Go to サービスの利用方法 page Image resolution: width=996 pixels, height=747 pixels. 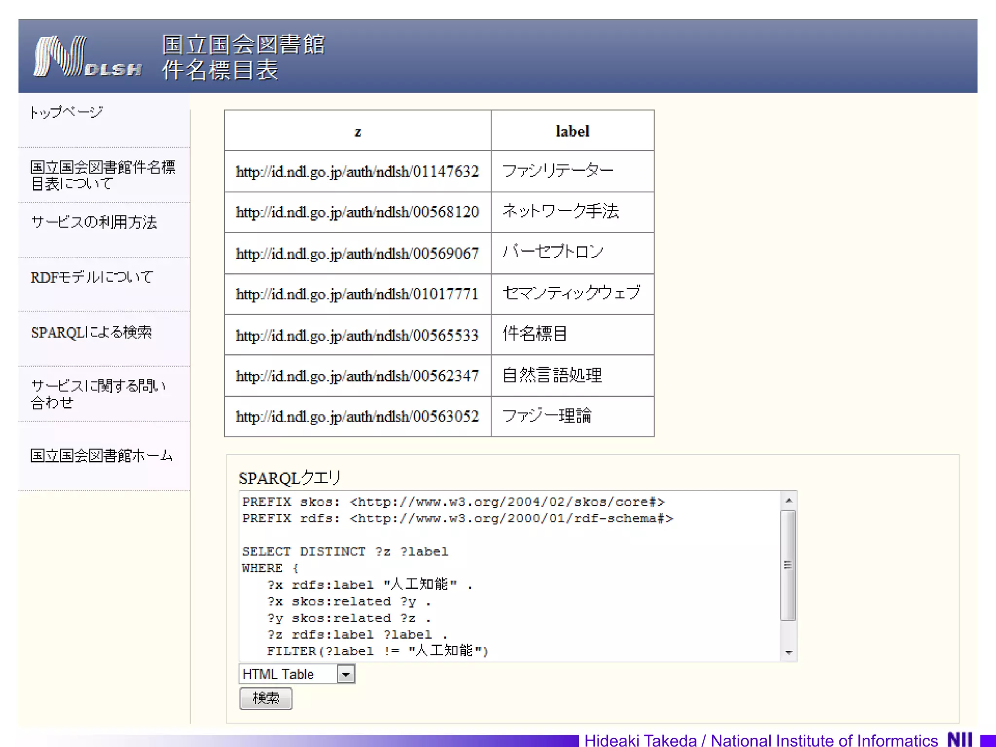pyautogui.click(x=94, y=222)
